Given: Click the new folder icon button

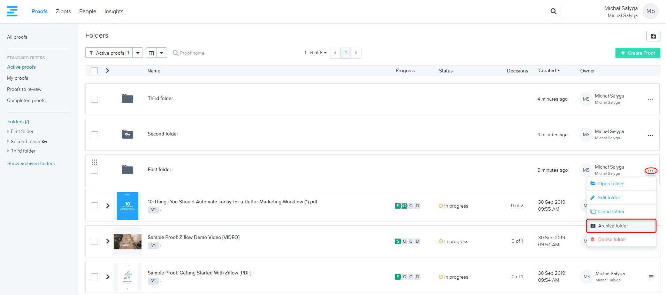Looking at the screenshot, I should point(653,36).
